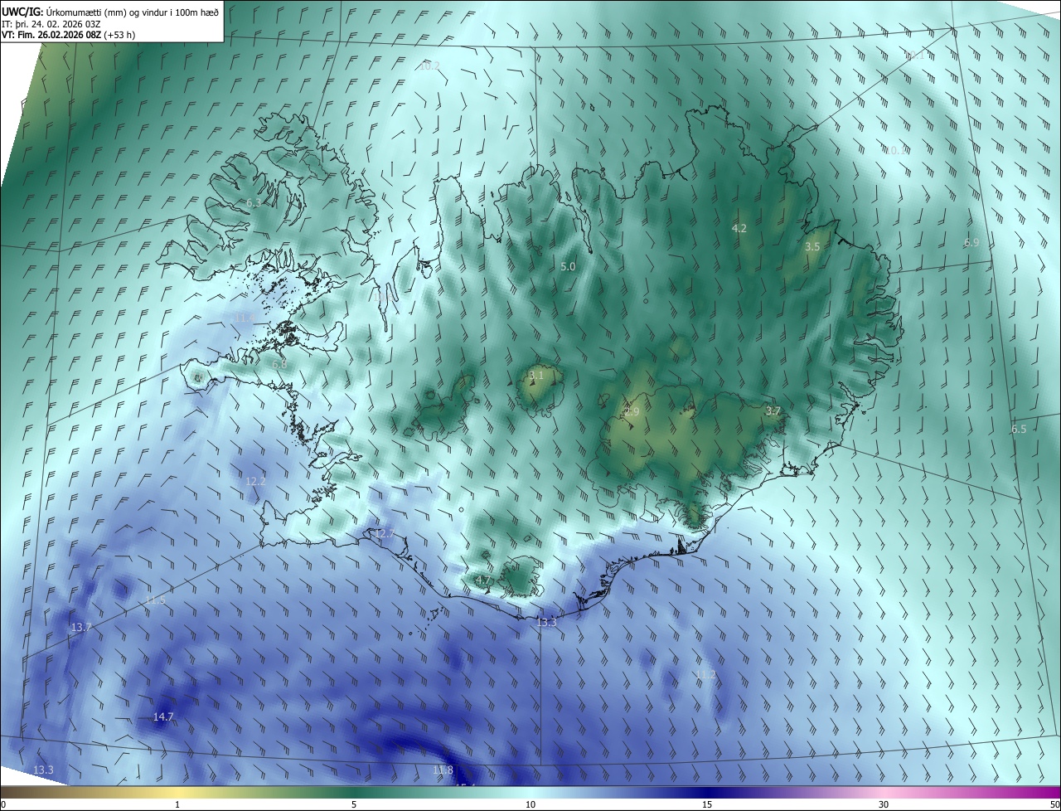The height and width of the screenshot is (811, 1061).
Task: Click the colour scale tick label 1
Action: click(x=177, y=804)
